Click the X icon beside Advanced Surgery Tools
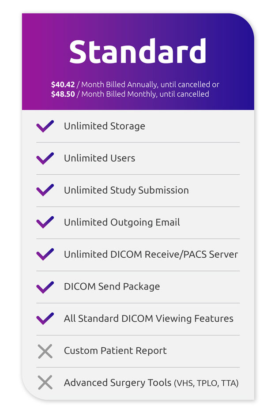275x413 pixels. click(x=45, y=383)
